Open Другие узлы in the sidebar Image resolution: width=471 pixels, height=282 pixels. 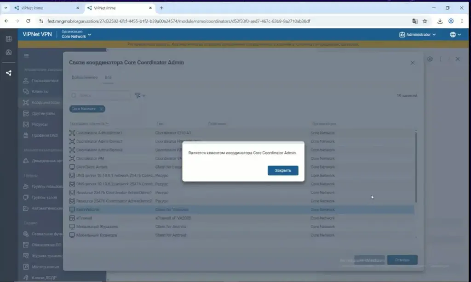pos(39,113)
